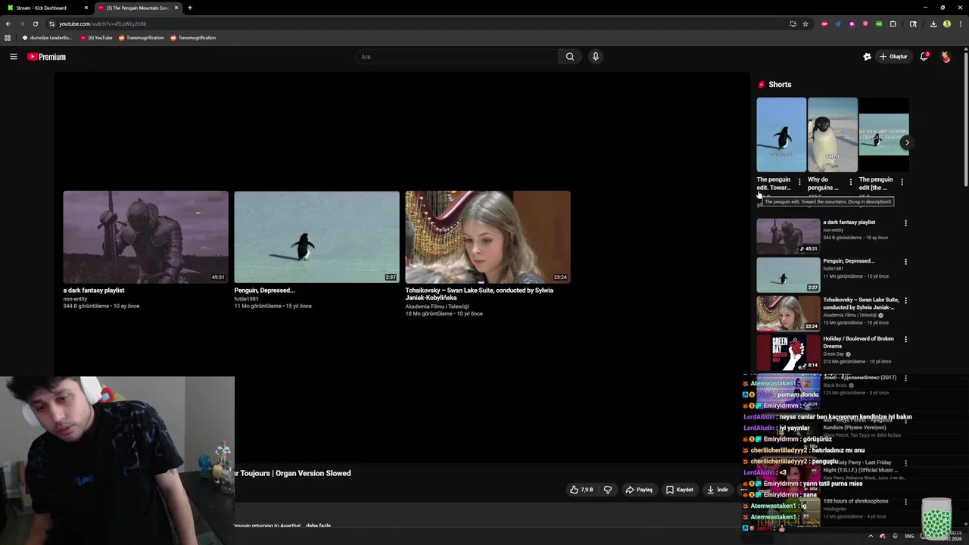The width and height of the screenshot is (969, 545).
Task: Bookmark this page with the star
Action: pos(805,23)
